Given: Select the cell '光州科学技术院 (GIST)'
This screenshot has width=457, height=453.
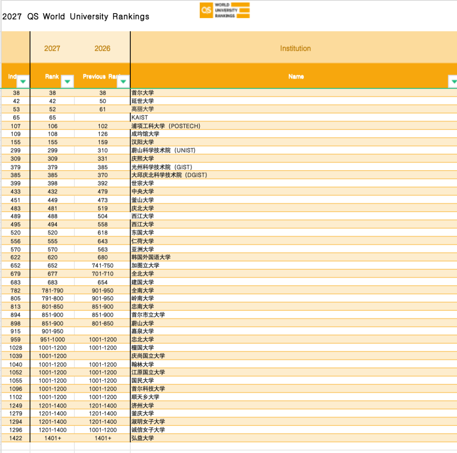Looking at the screenshot, I should coord(294,167).
